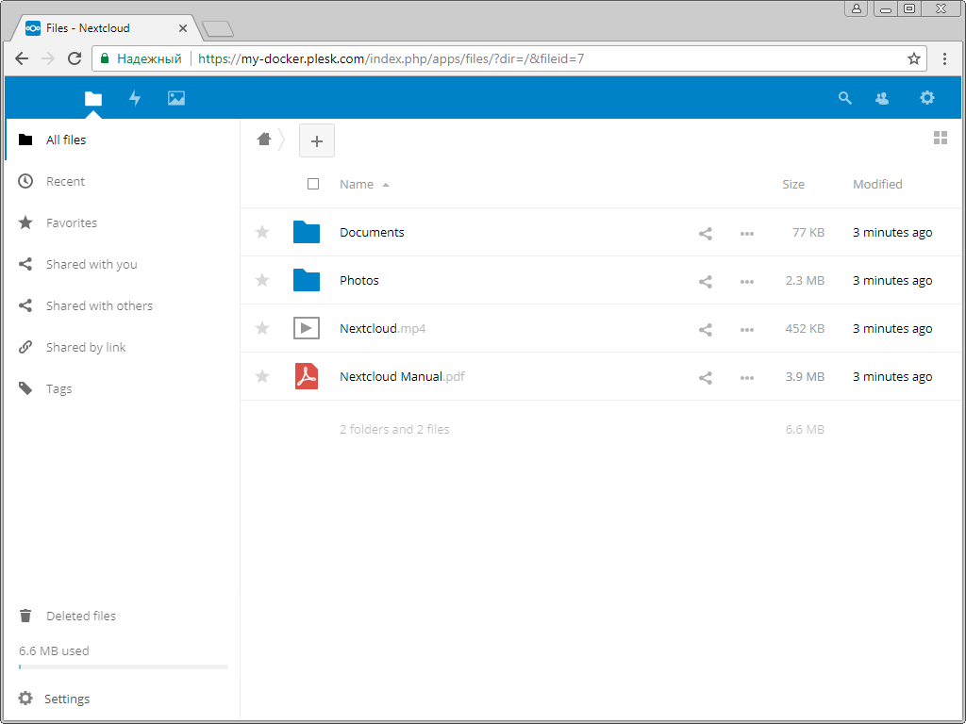This screenshot has width=966, height=724.
Task: Open the Chrome three-dot menu
Action: [944, 58]
